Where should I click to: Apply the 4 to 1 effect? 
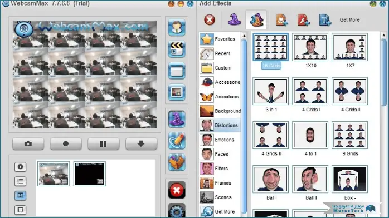click(310, 135)
